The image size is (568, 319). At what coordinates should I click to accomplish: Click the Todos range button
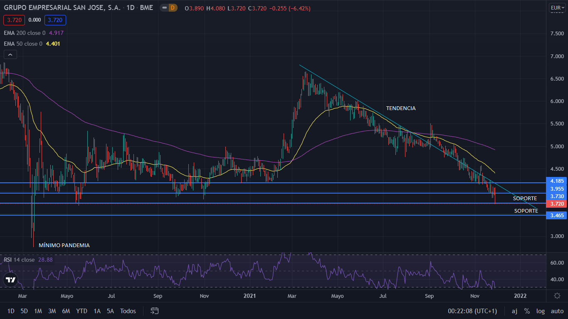pos(128,311)
